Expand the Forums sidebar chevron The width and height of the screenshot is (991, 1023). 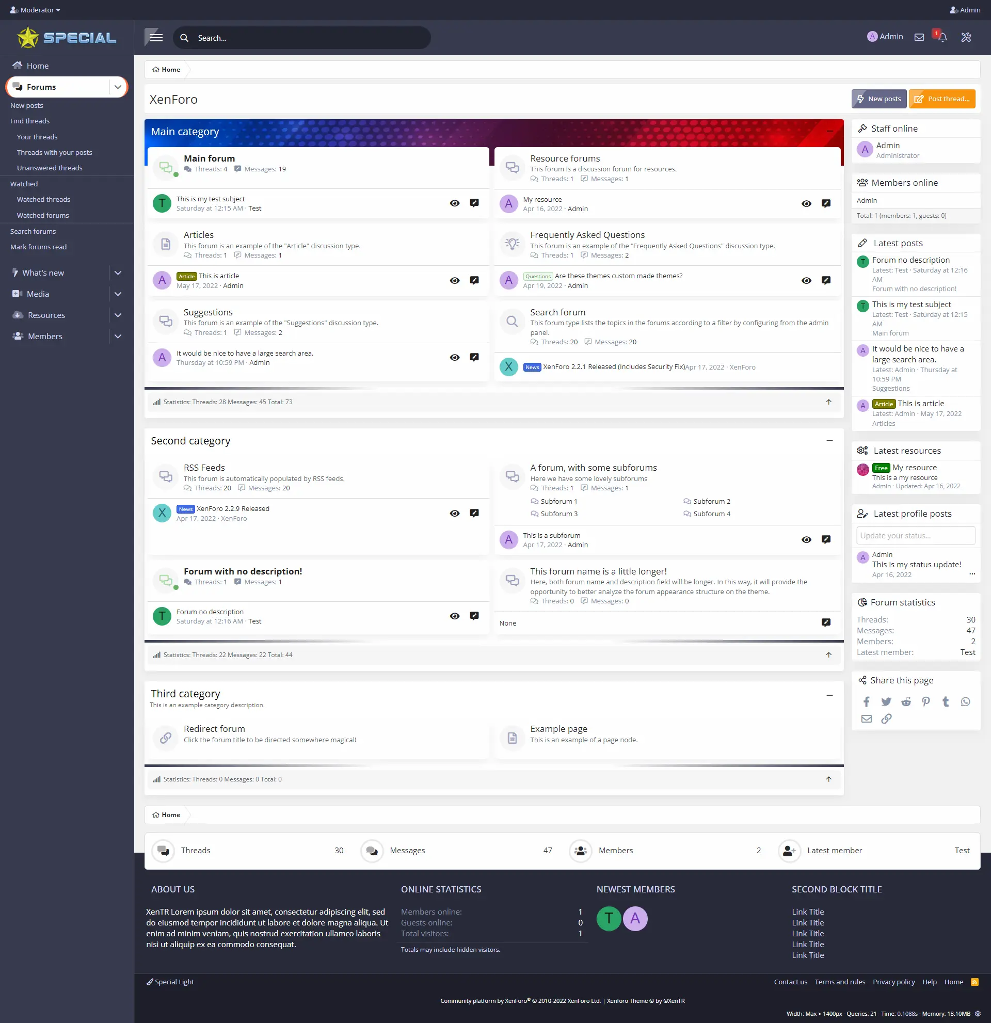(118, 87)
